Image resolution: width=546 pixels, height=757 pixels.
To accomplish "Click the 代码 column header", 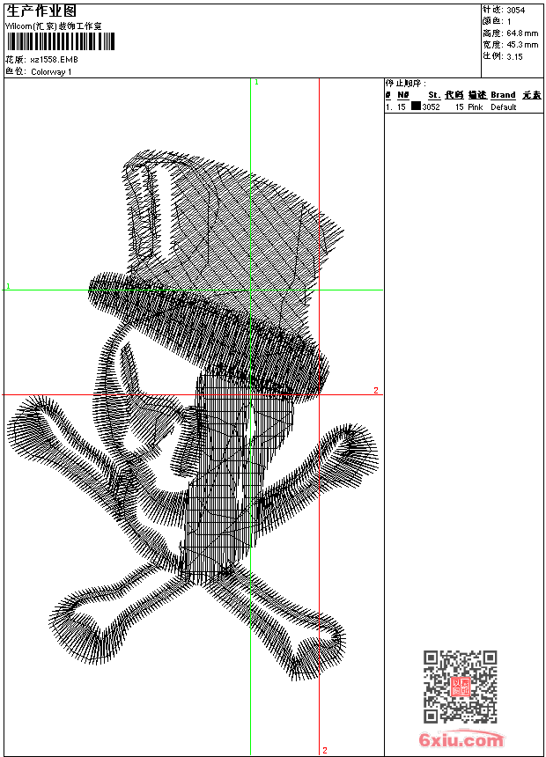I will (x=454, y=95).
